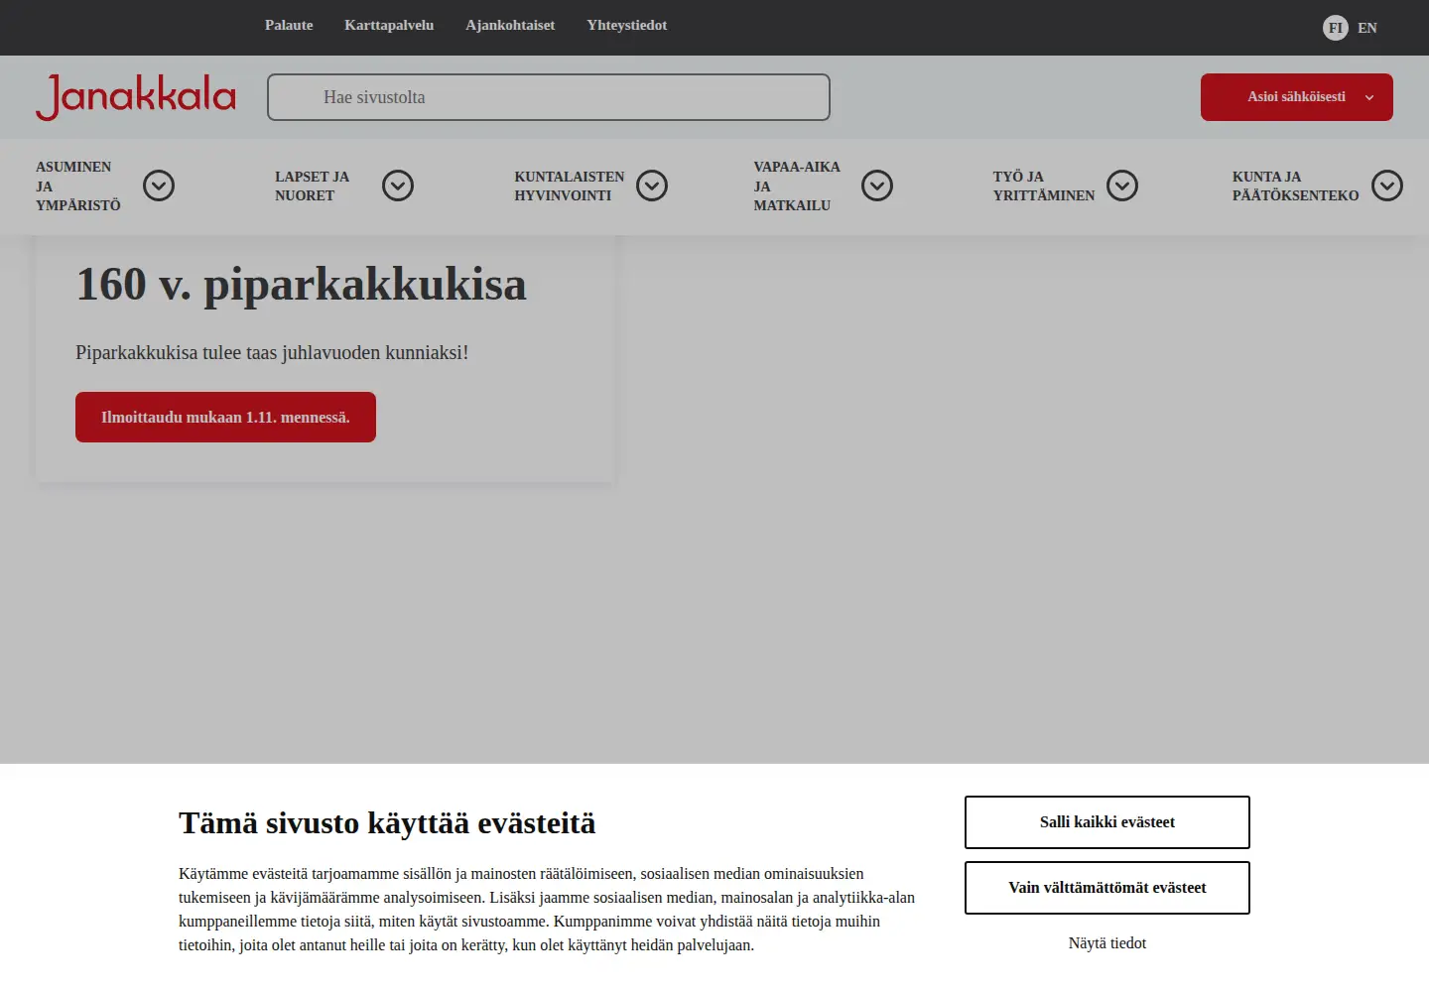Expand Kunta ja päätöksenteko chevron

1387,186
